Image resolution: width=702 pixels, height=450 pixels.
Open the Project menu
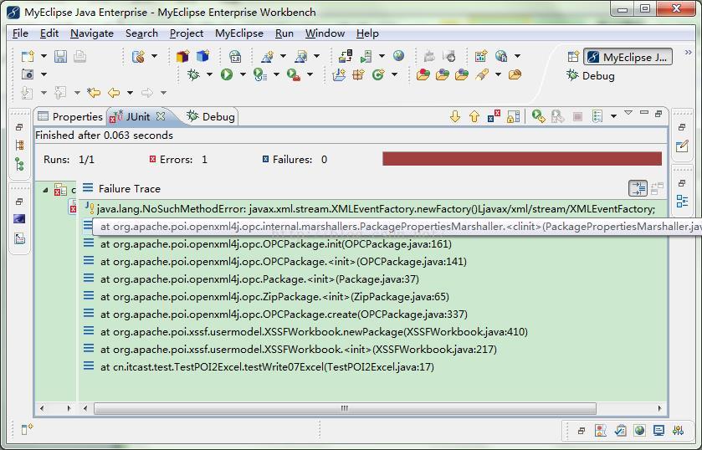187,33
